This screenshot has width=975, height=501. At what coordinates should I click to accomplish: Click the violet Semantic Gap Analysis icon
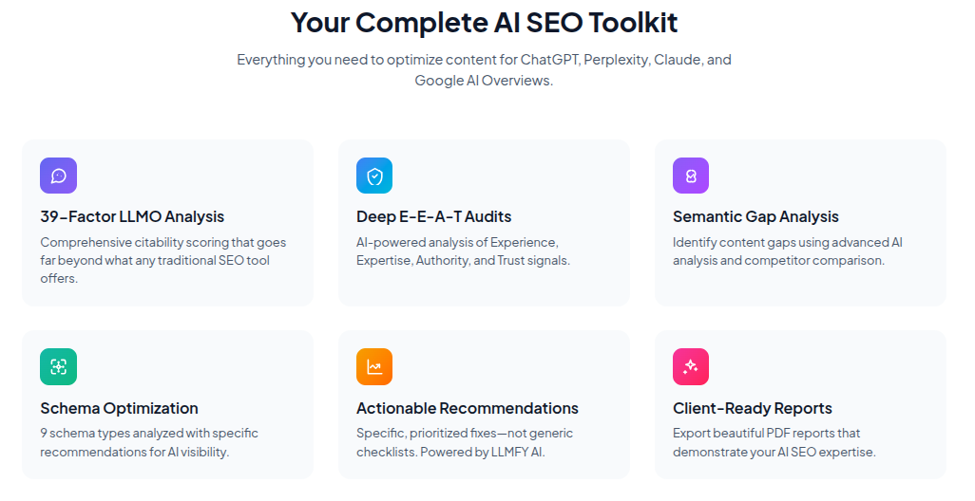(x=691, y=176)
